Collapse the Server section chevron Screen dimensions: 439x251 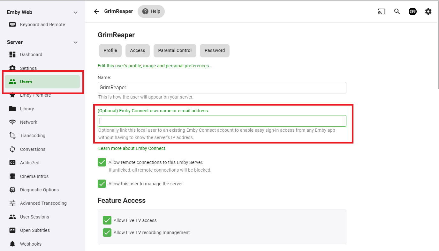tap(75, 42)
